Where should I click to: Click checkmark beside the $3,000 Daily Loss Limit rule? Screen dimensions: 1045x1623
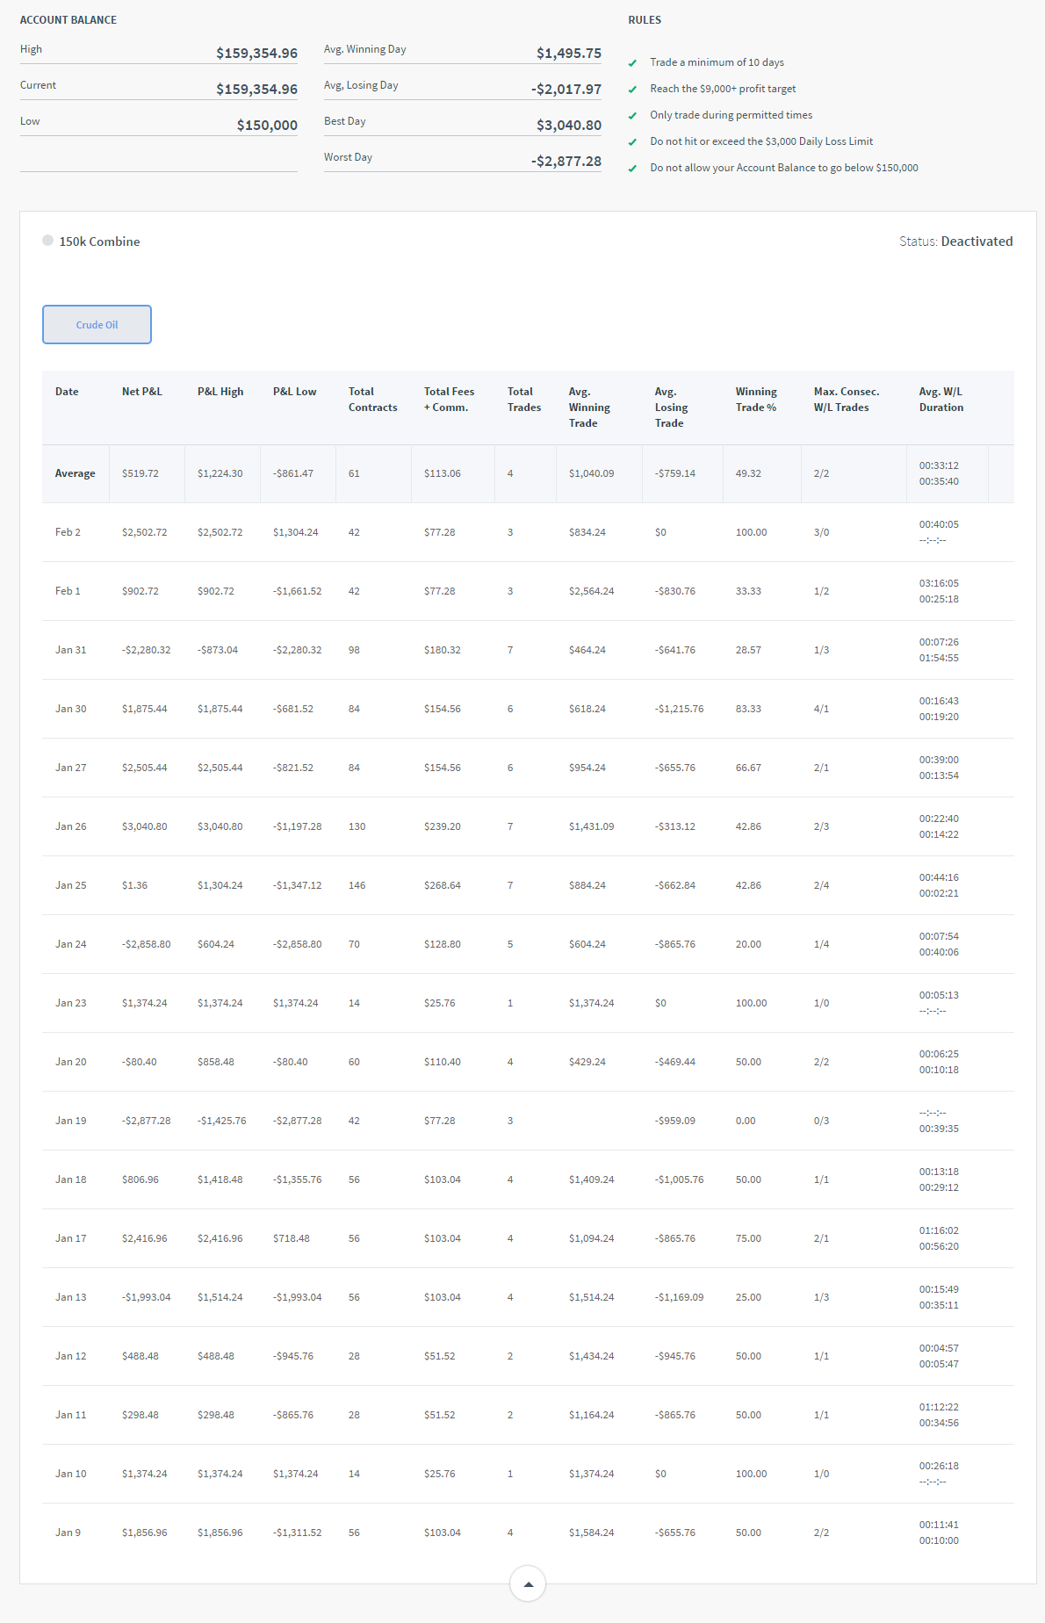point(632,142)
